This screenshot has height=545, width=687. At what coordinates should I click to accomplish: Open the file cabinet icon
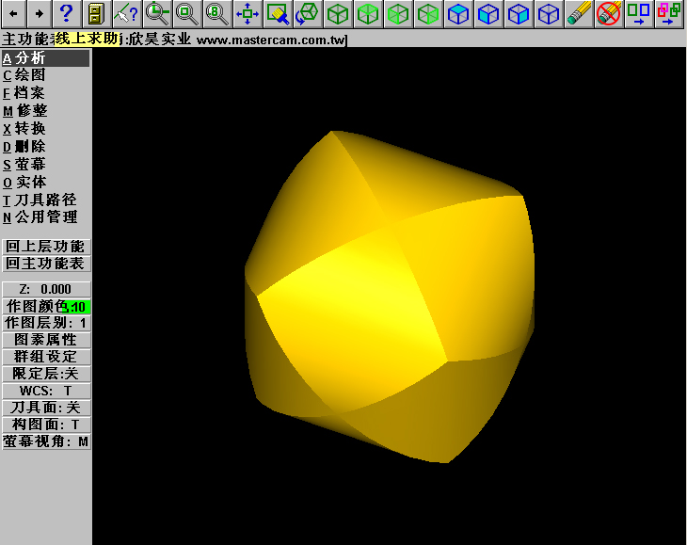click(x=96, y=13)
